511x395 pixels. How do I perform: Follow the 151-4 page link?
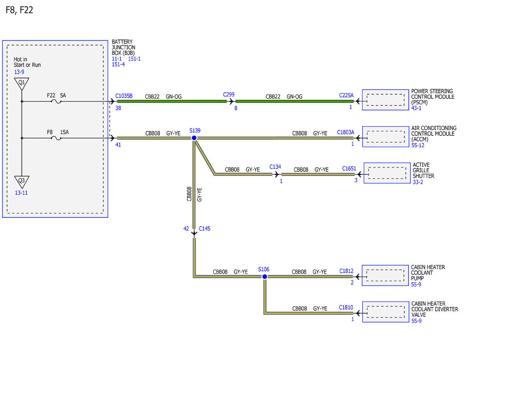118,65
